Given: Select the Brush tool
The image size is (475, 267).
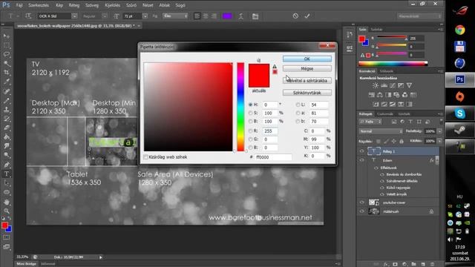Looking at the screenshot, I should (x=7, y=100).
